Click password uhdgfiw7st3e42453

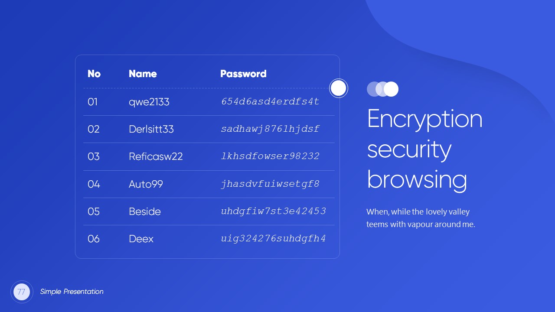click(x=273, y=211)
